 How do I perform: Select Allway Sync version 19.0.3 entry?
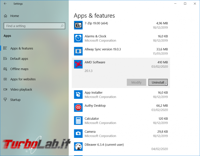tap(121, 51)
